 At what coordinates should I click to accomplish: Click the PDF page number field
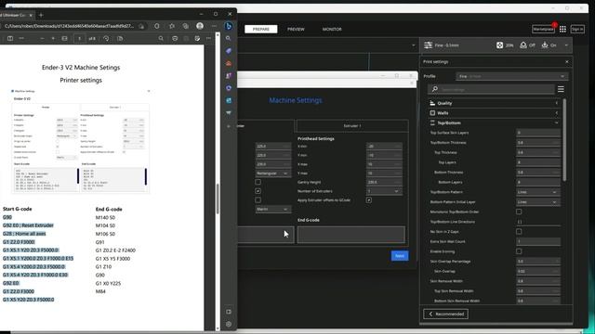click(x=80, y=38)
